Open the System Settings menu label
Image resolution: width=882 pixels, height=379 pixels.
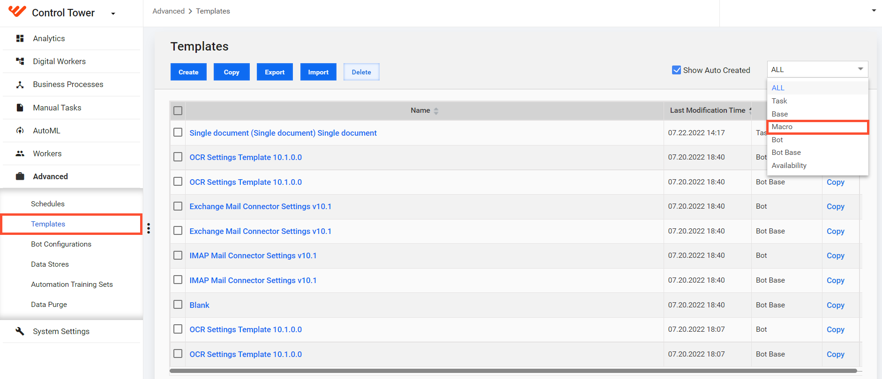61,331
